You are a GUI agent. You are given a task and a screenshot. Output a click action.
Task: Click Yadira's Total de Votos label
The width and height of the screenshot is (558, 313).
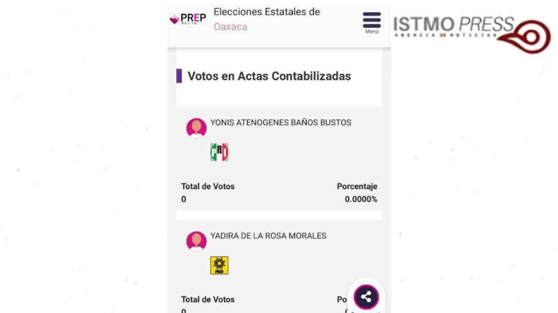pyautogui.click(x=208, y=300)
